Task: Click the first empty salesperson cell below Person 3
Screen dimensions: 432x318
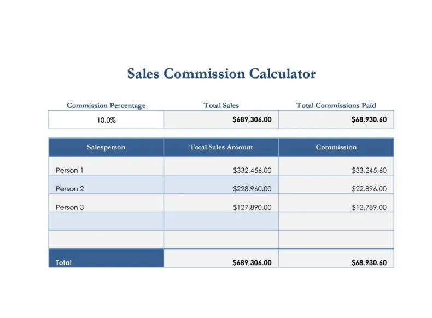Action: (106, 221)
